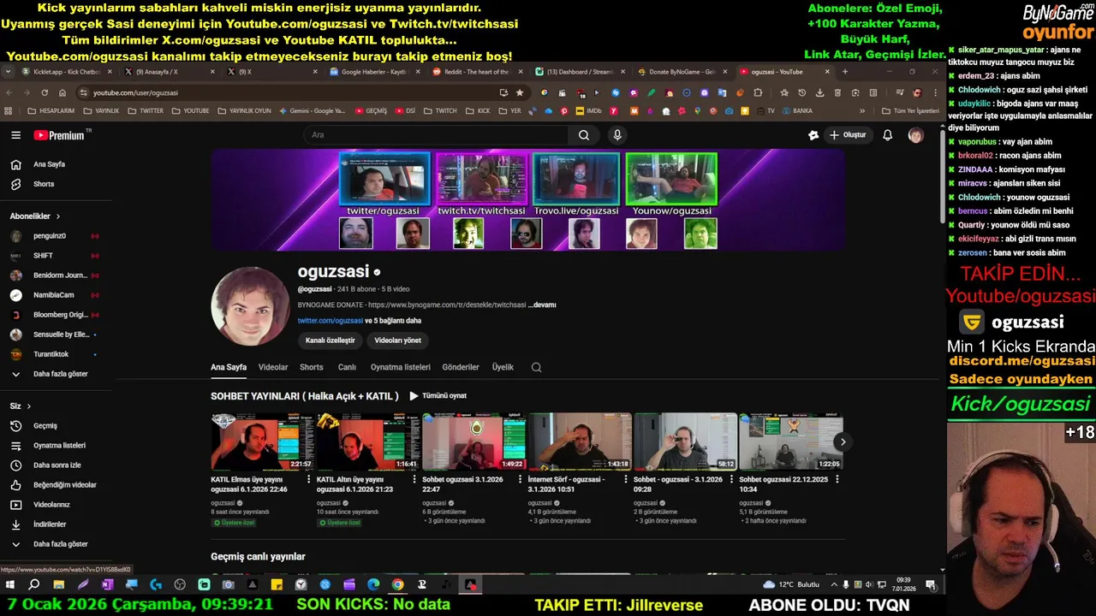
Task: Switch to Videolar channel tab
Action: [273, 367]
